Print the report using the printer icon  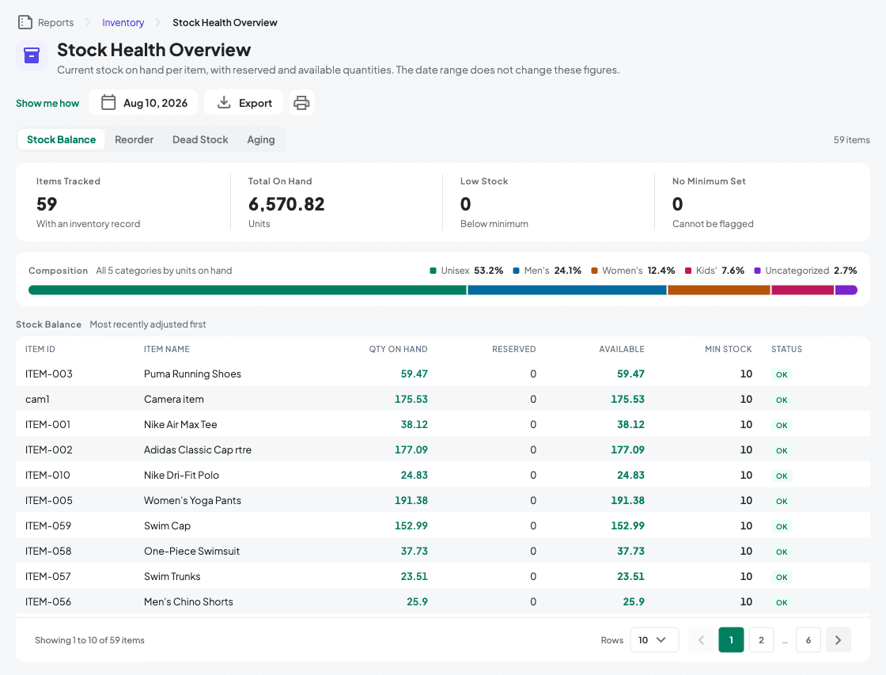301,103
